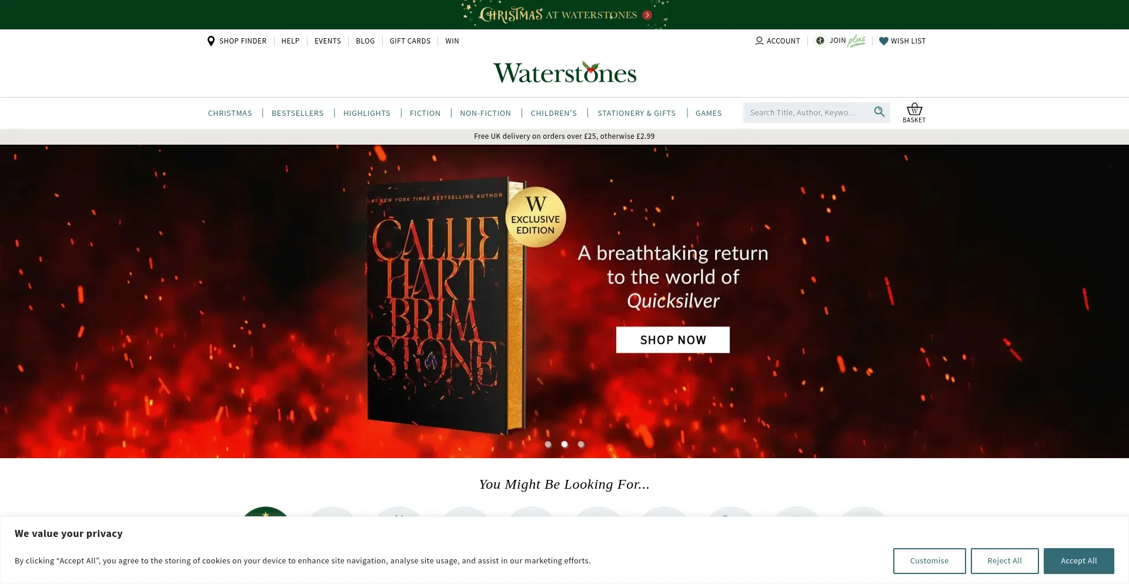This screenshot has height=584, width=1129.
Task: Click the Christmas banner red arrow icon
Action: click(x=647, y=15)
